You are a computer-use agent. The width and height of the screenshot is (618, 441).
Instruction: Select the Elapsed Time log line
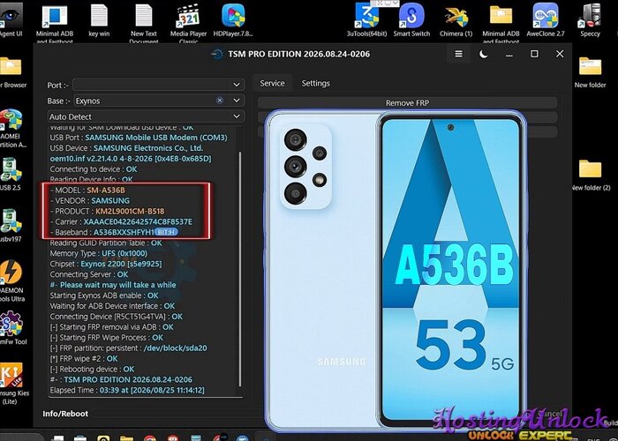coord(127,390)
